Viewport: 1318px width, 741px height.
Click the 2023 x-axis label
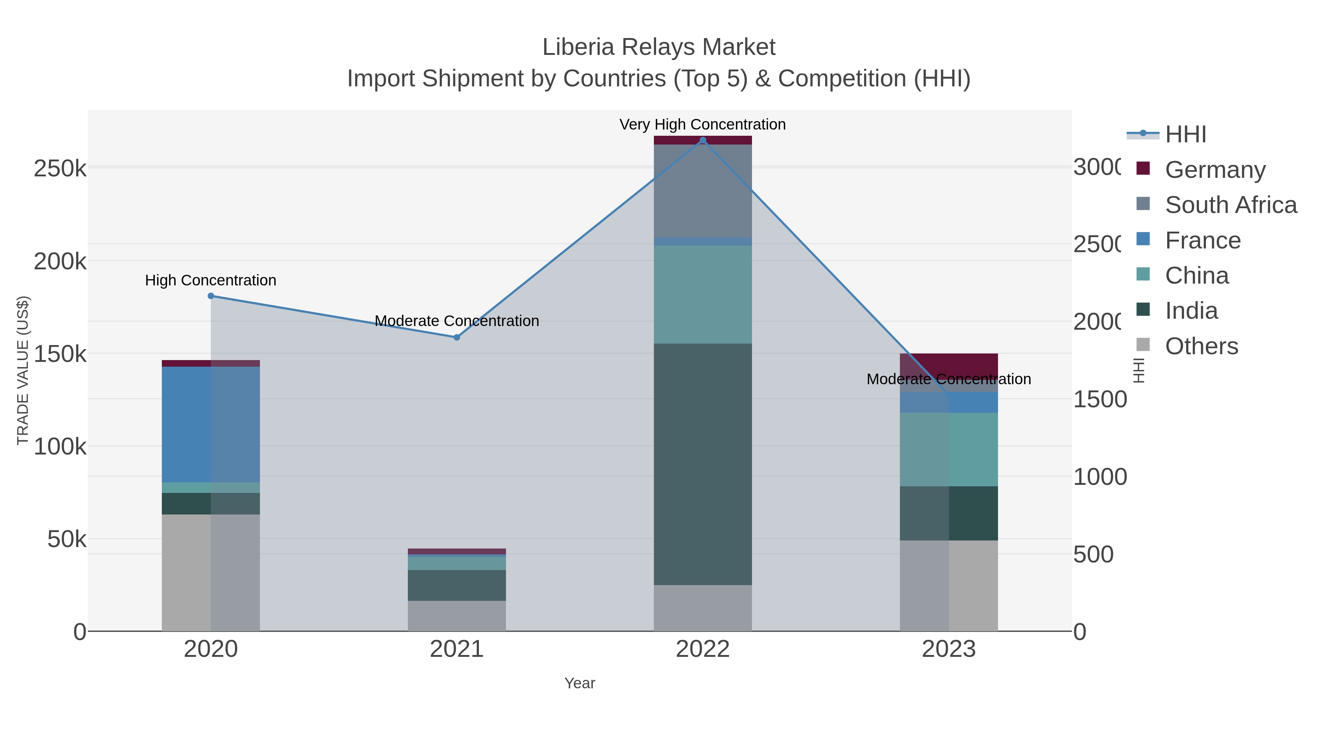pyautogui.click(x=949, y=650)
